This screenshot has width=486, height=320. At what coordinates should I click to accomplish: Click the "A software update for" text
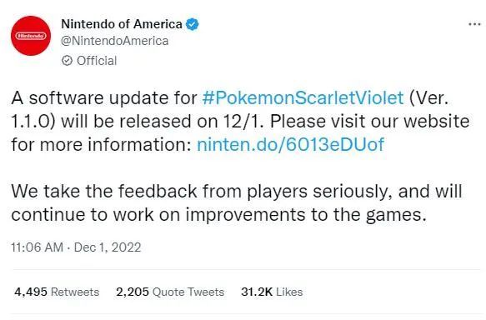tap(104, 97)
